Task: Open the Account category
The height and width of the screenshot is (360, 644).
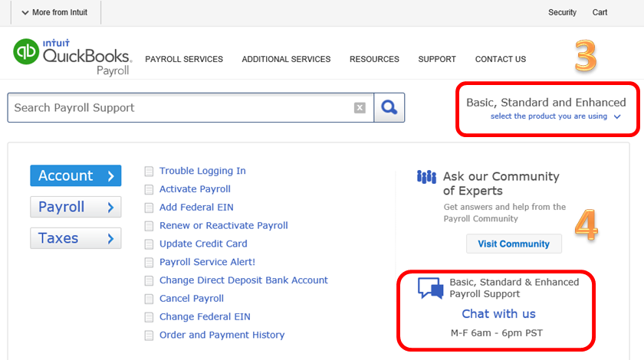Action: click(x=76, y=175)
